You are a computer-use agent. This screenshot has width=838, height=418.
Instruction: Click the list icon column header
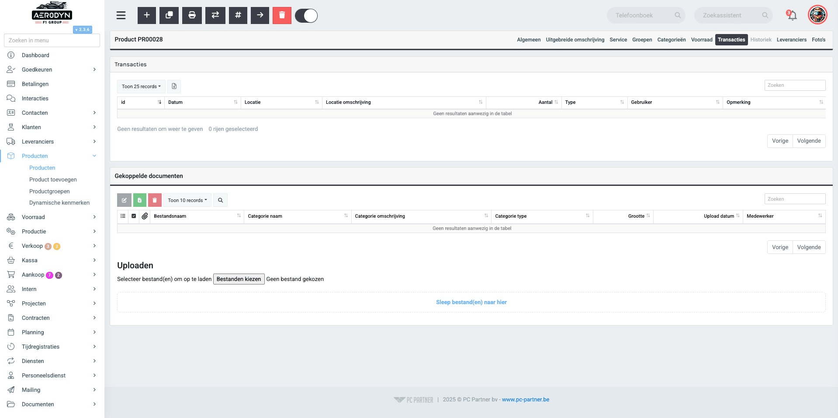click(x=123, y=216)
